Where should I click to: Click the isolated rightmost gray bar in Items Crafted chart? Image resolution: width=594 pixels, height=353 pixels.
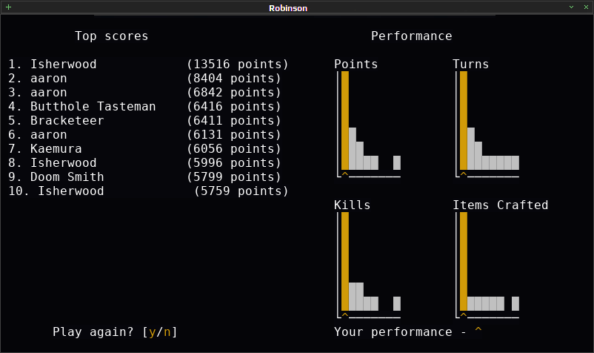[515, 304]
